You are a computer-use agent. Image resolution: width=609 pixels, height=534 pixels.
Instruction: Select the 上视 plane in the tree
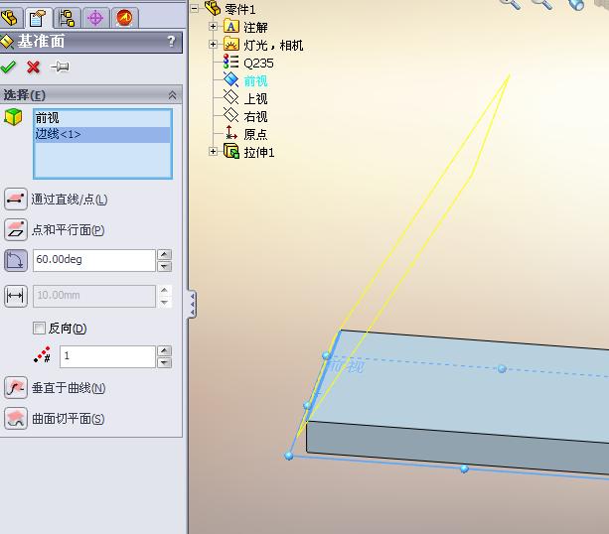(x=255, y=99)
